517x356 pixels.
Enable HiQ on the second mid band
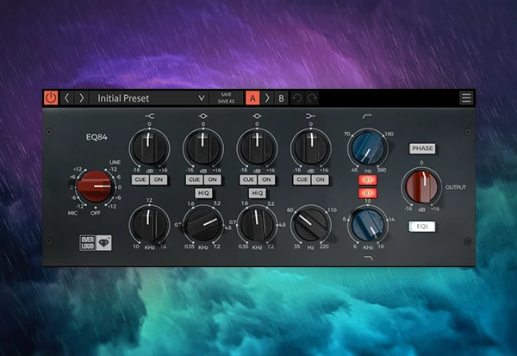pyautogui.click(x=257, y=193)
